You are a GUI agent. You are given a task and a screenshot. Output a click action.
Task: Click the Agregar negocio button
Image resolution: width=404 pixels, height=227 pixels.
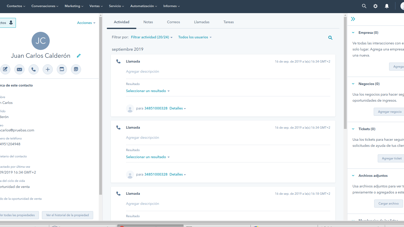[389, 112]
